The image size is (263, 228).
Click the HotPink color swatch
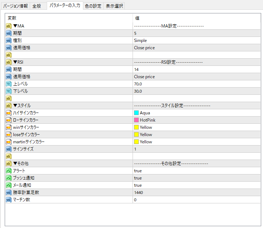coord(136,120)
